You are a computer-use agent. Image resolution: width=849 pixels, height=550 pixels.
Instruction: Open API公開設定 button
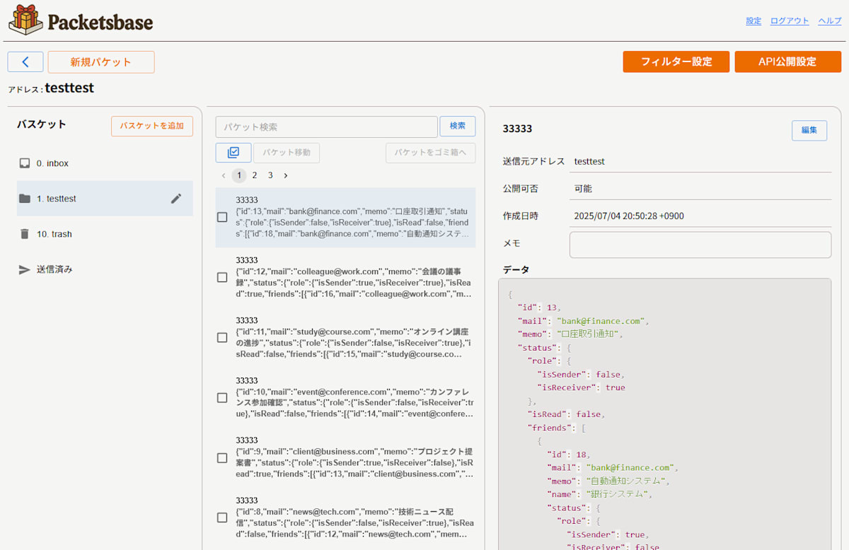[788, 62]
